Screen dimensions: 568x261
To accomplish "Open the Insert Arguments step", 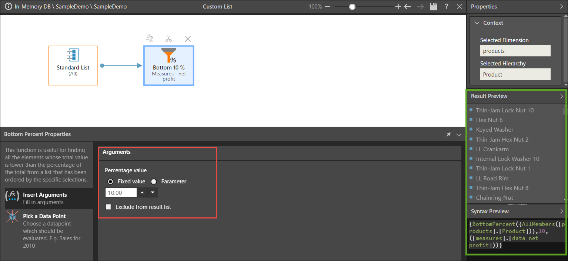I will click(x=44, y=198).
